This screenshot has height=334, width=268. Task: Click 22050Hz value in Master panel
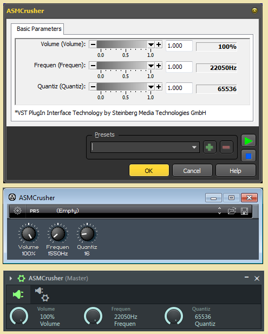[126, 317]
